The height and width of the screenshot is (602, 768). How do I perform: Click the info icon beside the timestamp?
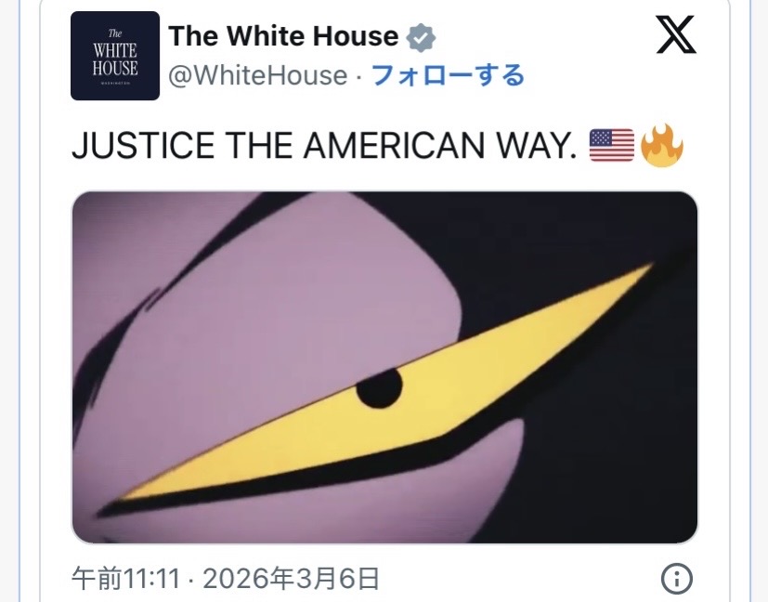(677, 579)
